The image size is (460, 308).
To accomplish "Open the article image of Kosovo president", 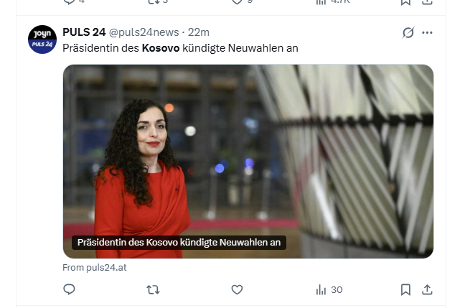I will pos(248,162).
